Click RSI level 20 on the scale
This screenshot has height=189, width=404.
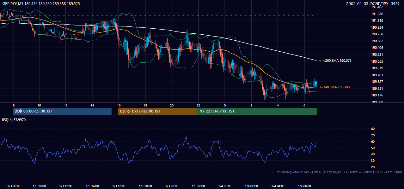pos(373,167)
